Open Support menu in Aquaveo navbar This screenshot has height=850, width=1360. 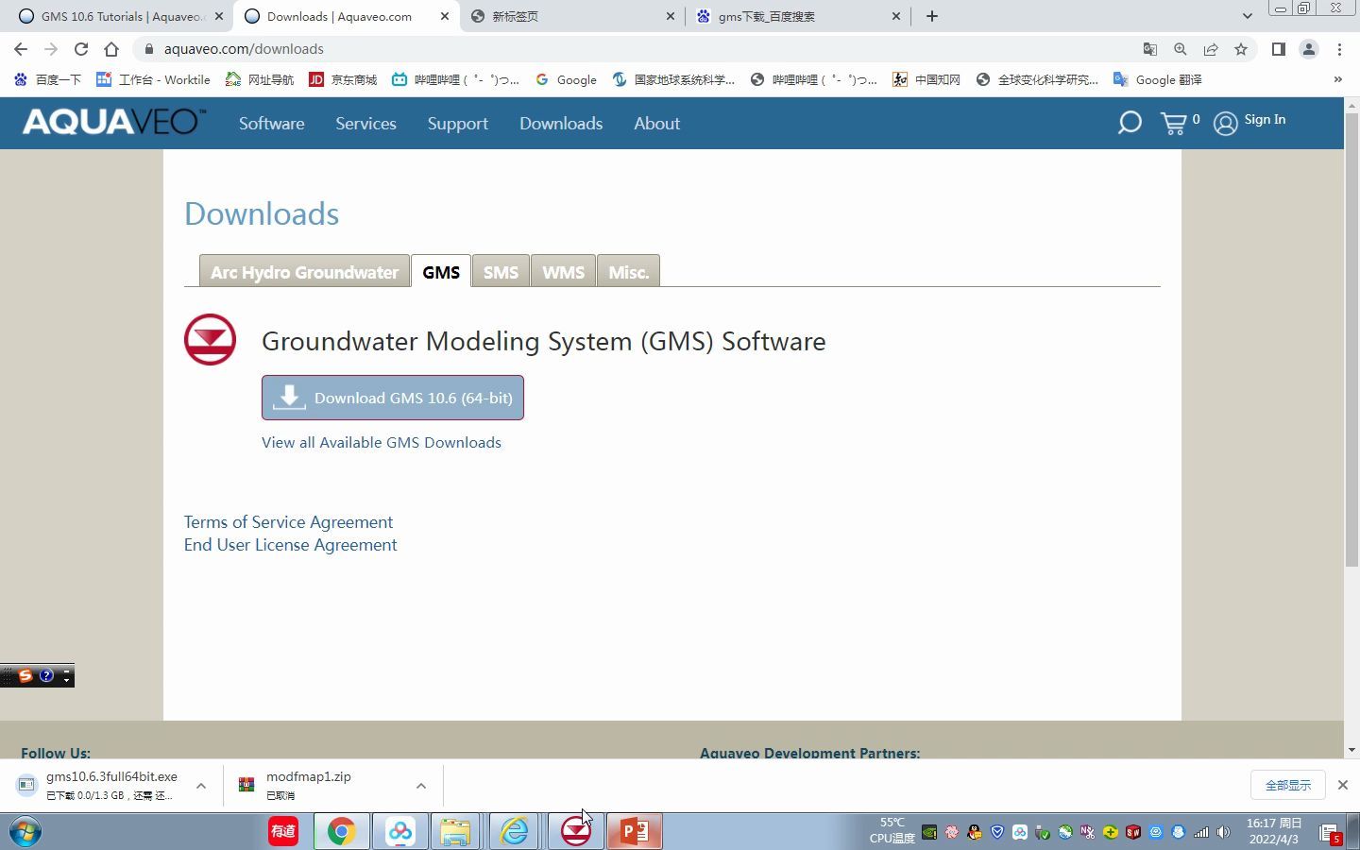click(x=458, y=123)
